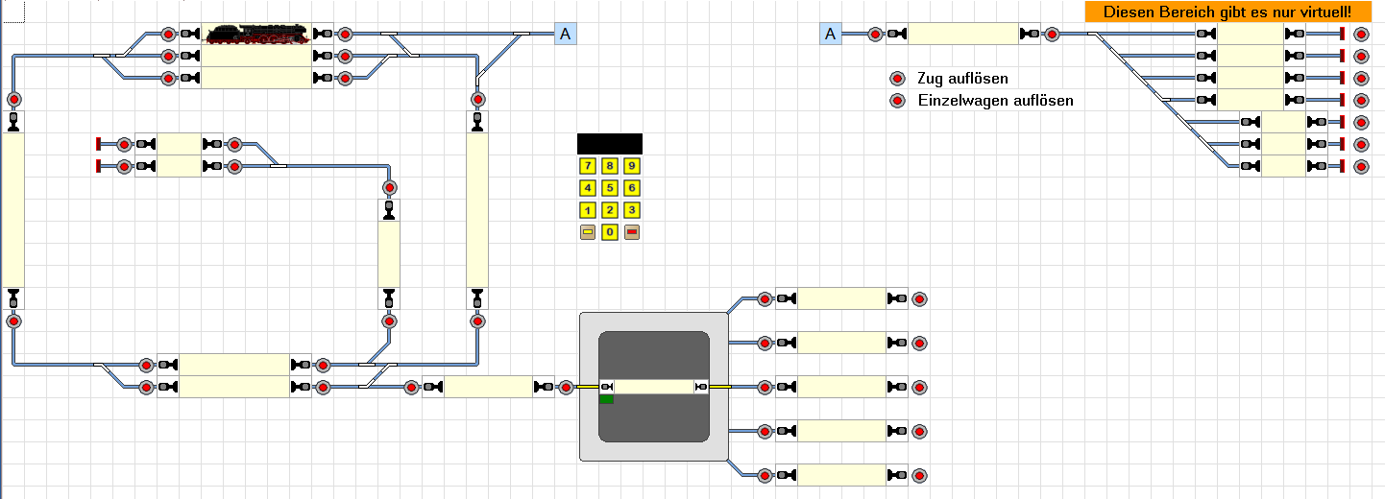Viewport: 1385px width, 499px height.
Task: Click the steam locomotive in the top block
Action: 256,35
